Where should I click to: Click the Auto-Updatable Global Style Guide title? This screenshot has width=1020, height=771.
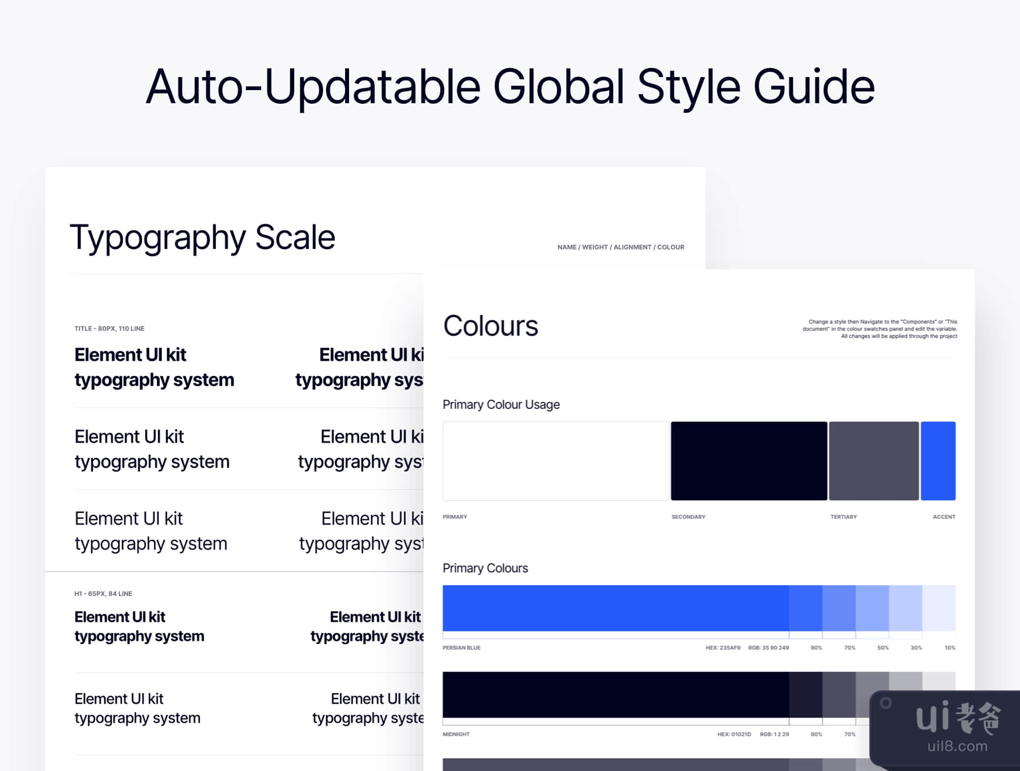tap(510, 87)
